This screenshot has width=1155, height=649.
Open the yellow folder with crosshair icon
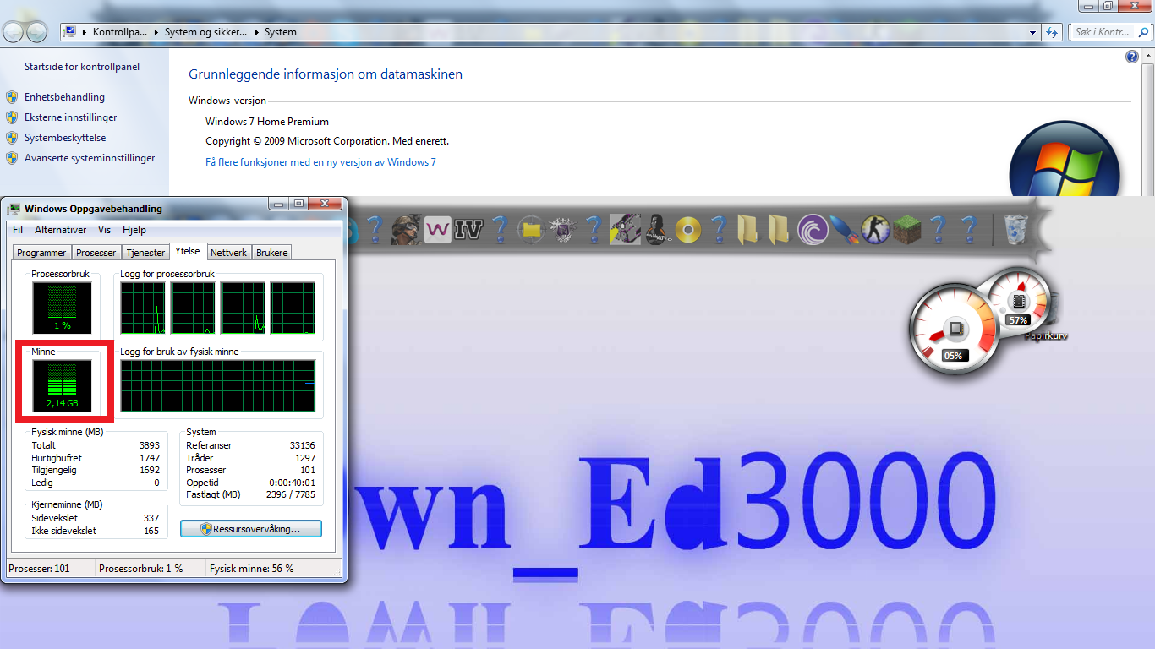(531, 229)
